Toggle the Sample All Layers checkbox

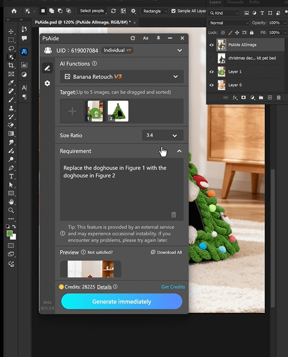[x=174, y=11]
